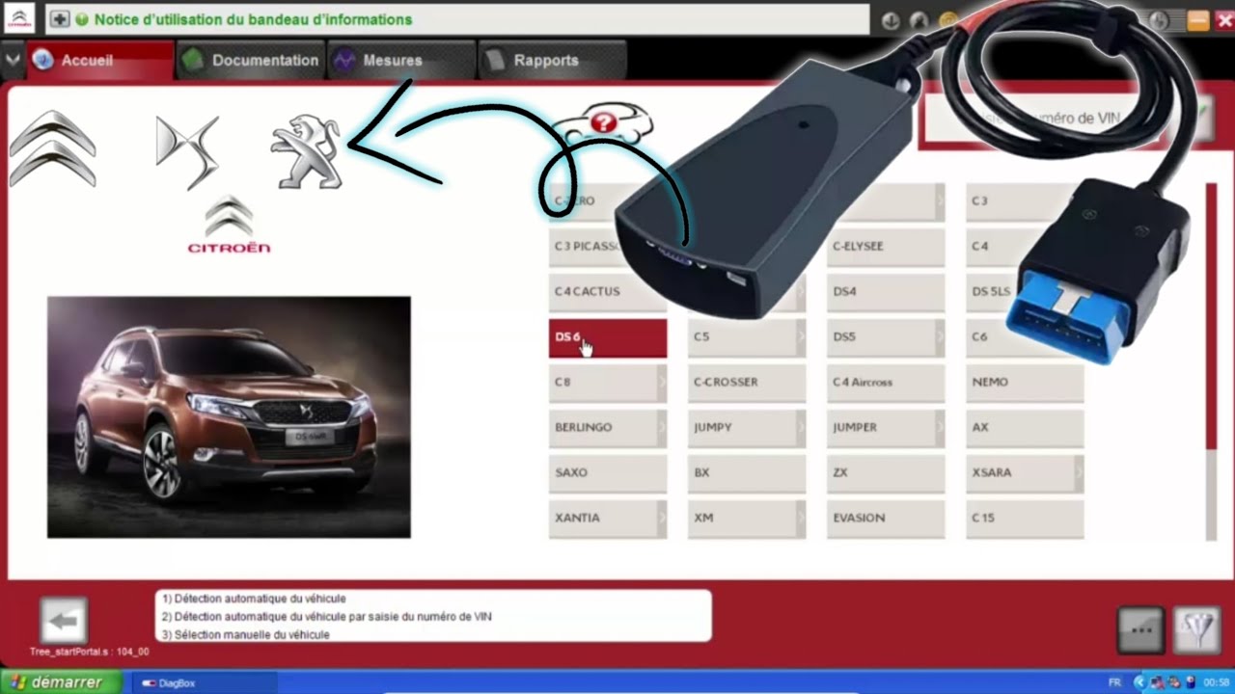The image size is (1235, 694).
Task: Select the ZX vehicle button
Action: click(x=886, y=473)
